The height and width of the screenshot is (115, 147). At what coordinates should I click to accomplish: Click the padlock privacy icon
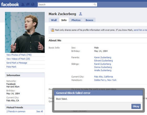tap(52, 30)
